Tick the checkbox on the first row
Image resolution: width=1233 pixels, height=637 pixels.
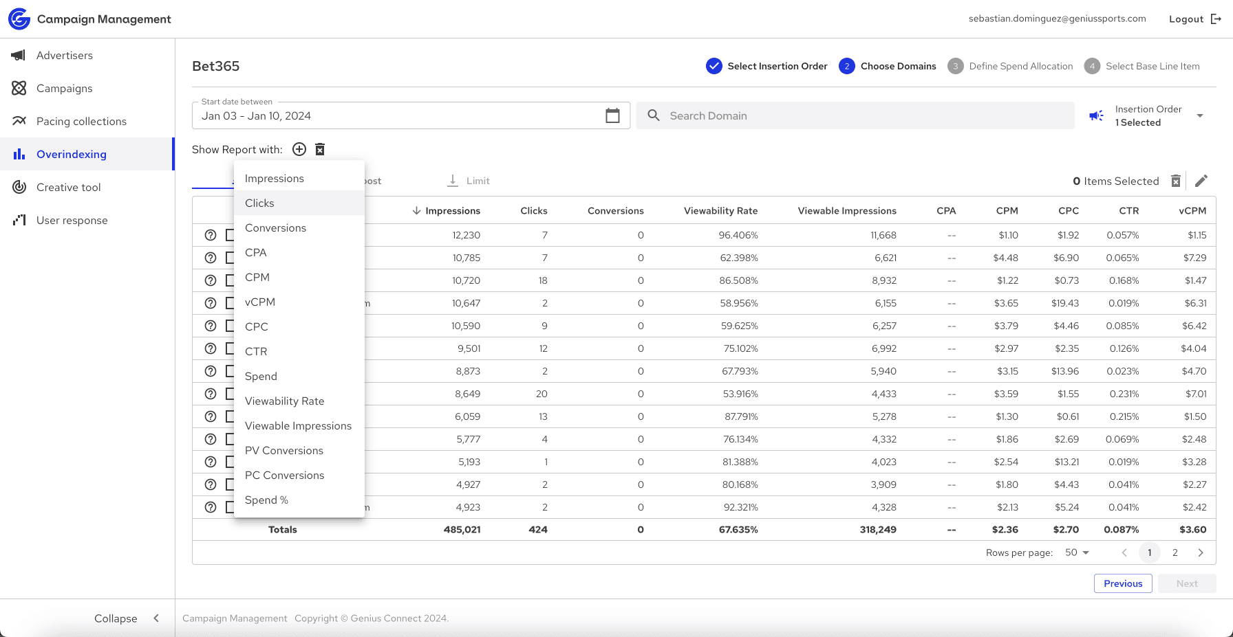(x=230, y=235)
